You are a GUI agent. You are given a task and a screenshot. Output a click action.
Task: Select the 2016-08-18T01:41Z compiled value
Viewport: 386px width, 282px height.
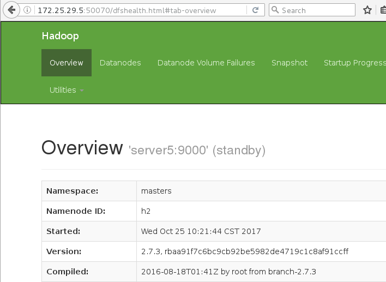click(228, 272)
